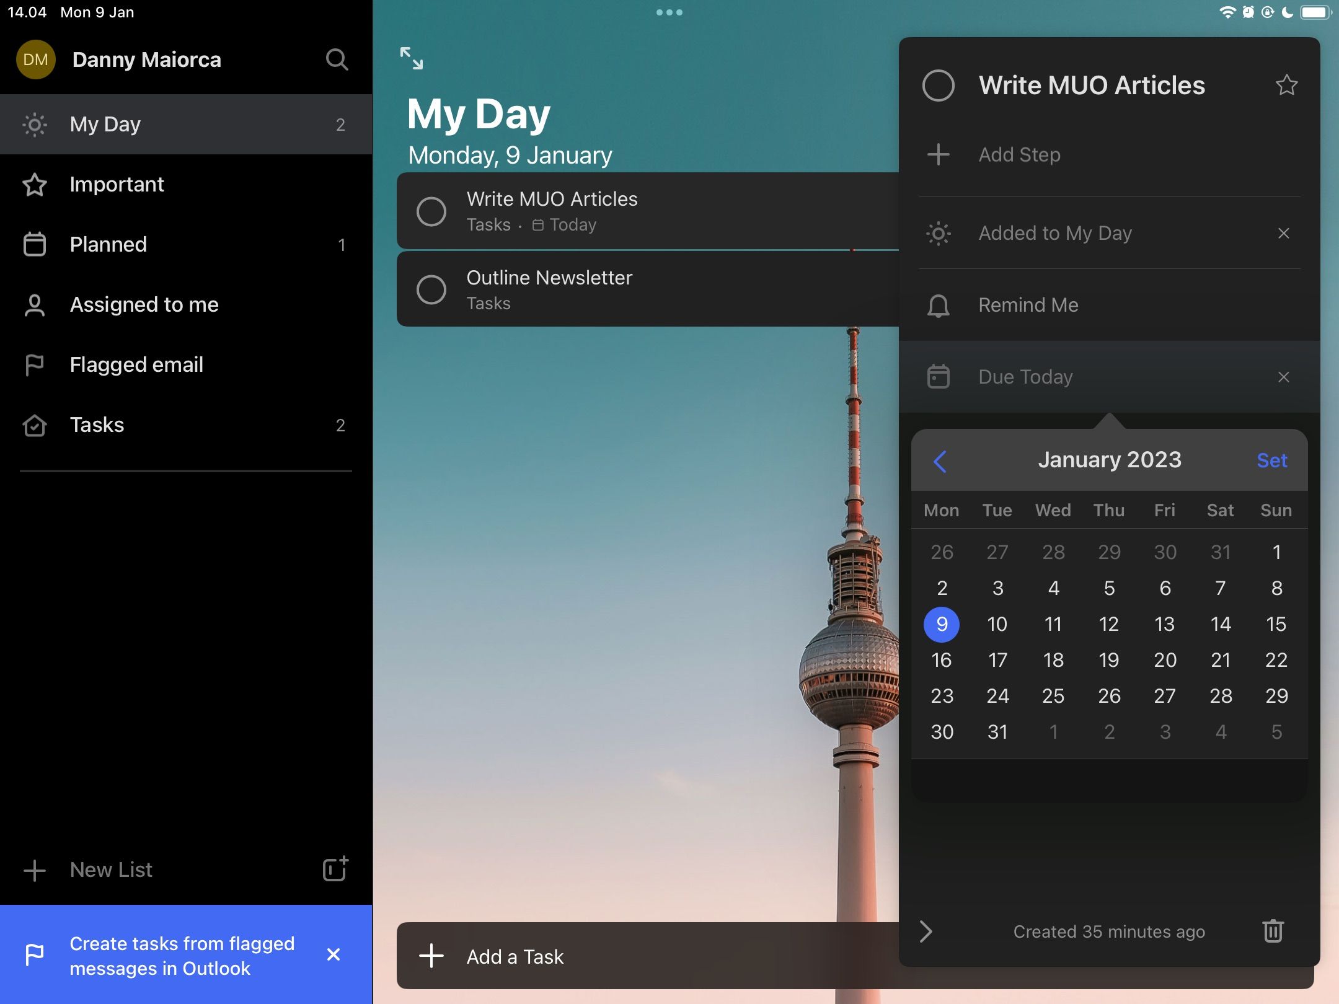Navigate to previous month using left arrow

(939, 461)
